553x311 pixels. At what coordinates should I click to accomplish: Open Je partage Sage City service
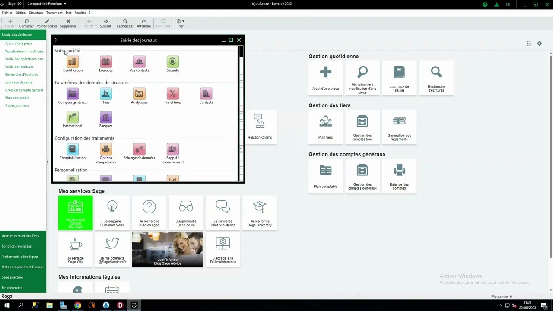click(76, 250)
